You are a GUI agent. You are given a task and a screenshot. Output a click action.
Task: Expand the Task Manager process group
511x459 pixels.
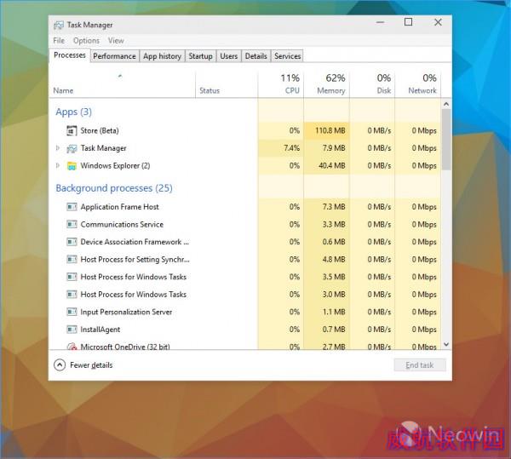[x=58, y=148]
